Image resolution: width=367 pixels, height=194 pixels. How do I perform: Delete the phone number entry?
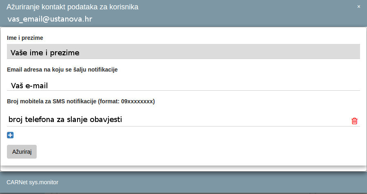click(354, 121)
